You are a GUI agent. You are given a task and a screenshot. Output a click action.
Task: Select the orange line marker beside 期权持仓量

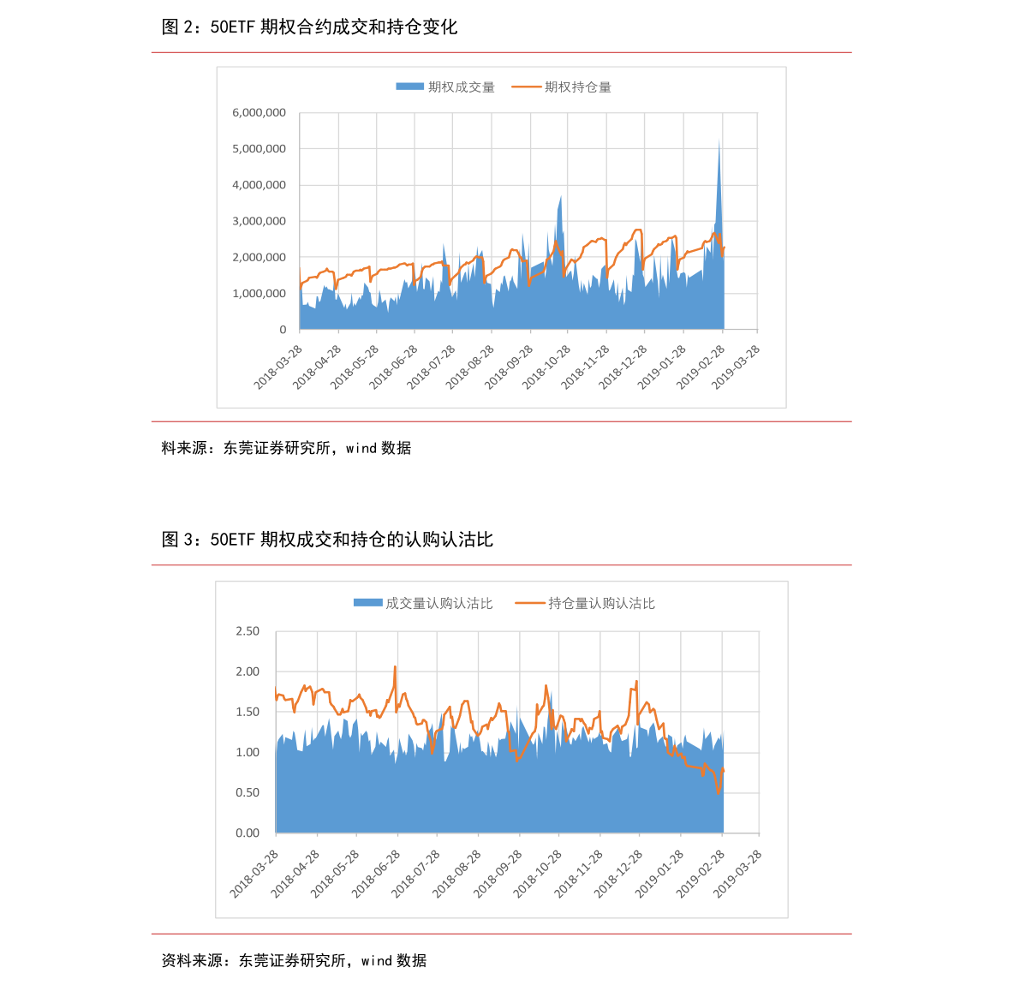526,87
